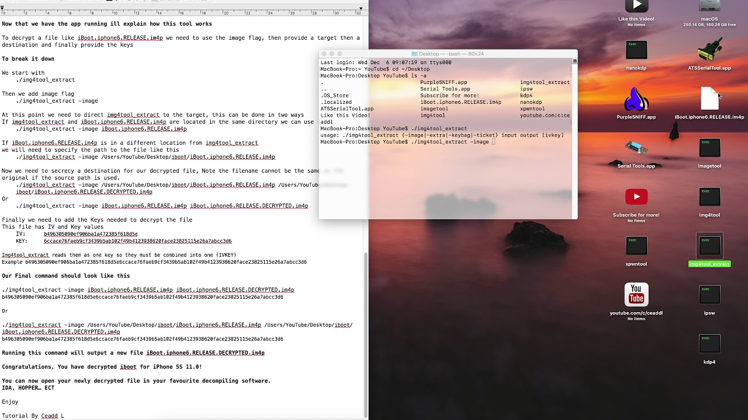748x420 pixels.
Task: Click 'Now that we have the app running' heading
Action: click(x=107, y=24)
